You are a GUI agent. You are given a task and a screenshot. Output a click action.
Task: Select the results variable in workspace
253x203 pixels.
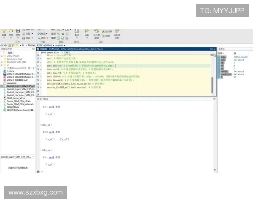[224, 72]
